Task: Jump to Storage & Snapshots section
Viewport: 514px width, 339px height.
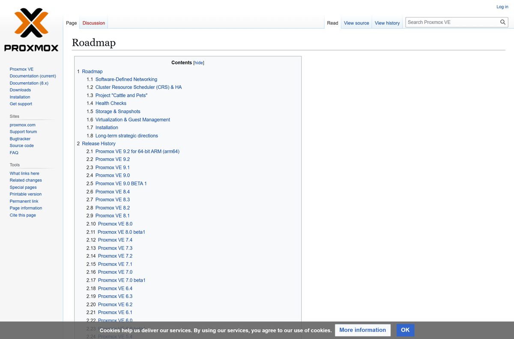Action: coord(118,112)
